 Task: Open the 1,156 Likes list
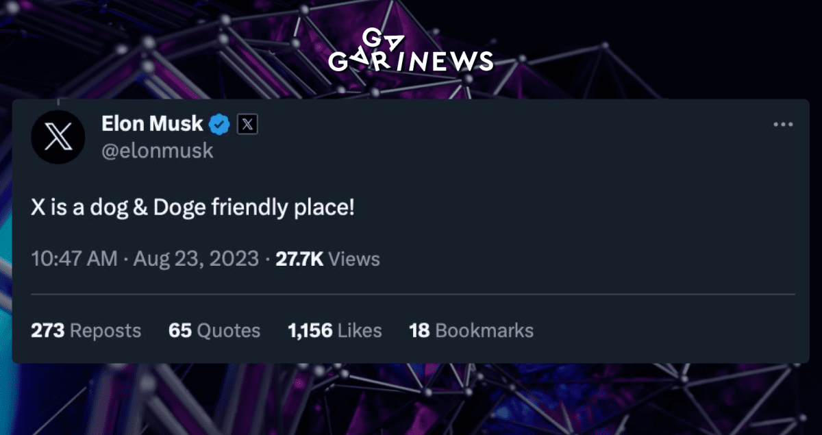point(335,331)
